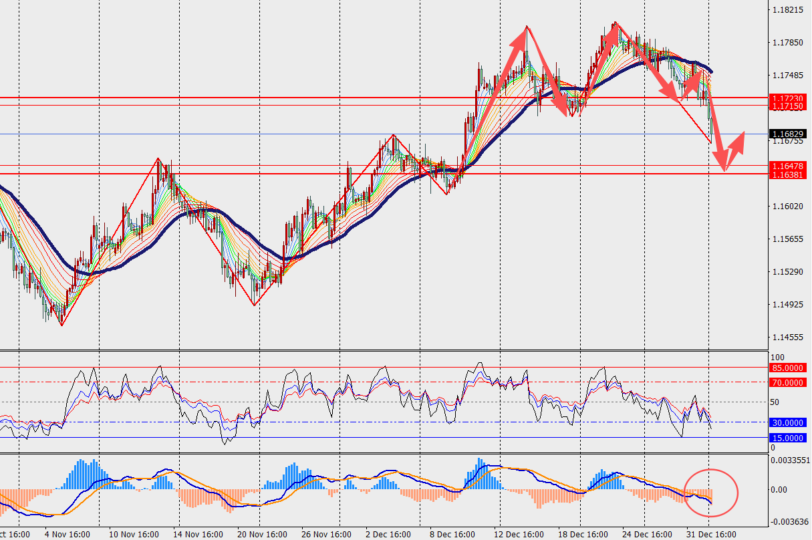
Task: Click the current price label 1.16829
Action: point(786,134)
